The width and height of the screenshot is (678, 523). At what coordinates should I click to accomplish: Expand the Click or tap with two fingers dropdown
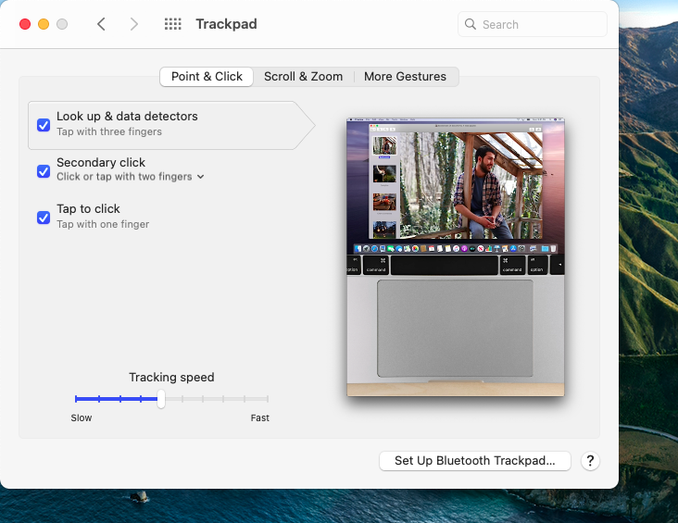pos(131,177)
